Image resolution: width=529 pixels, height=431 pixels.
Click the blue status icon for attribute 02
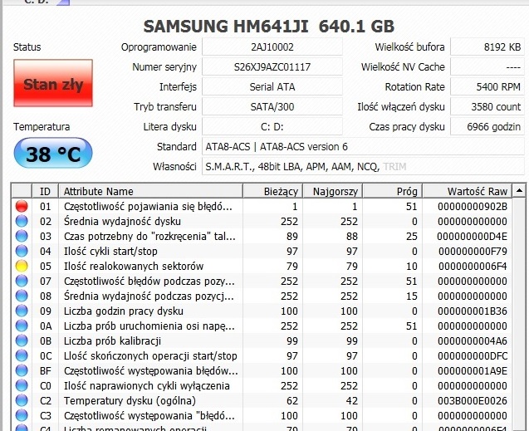point(22,221)
